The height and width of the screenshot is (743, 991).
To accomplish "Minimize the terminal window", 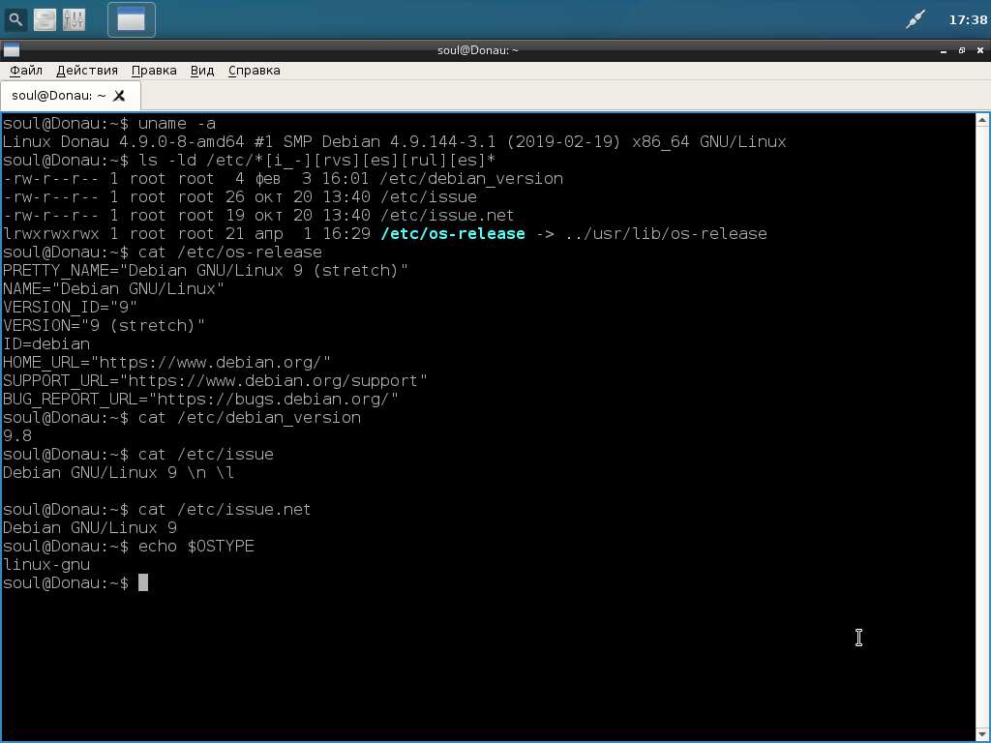I will point(944,50).
